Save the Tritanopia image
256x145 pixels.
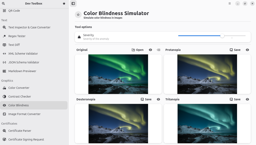coord(235,99)
